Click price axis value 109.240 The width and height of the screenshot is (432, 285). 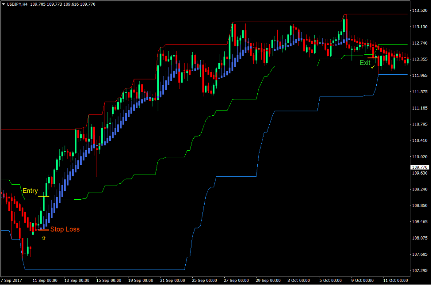[420, 189]
